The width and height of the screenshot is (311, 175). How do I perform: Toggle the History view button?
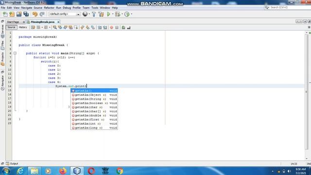coord(23,27)
